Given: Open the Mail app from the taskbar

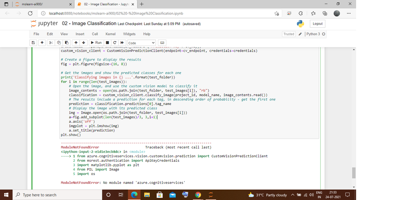Looking at the screenshot, I should pos(172,195).
